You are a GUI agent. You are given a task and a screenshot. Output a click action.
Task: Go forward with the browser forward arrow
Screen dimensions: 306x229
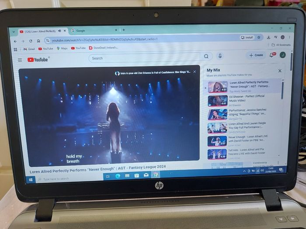[23, 41]
